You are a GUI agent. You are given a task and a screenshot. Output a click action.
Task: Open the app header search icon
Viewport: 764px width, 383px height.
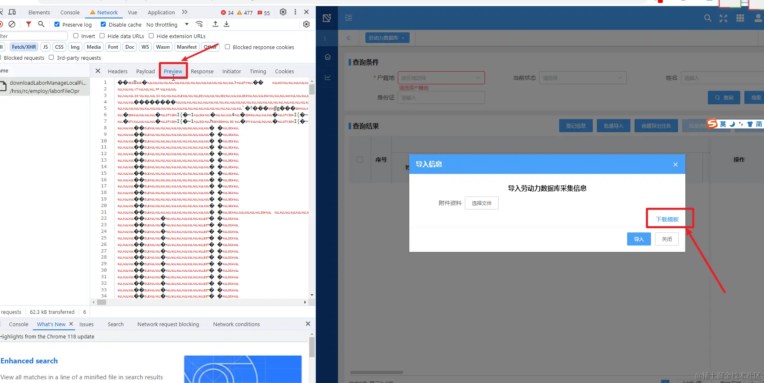coord(707,18)
